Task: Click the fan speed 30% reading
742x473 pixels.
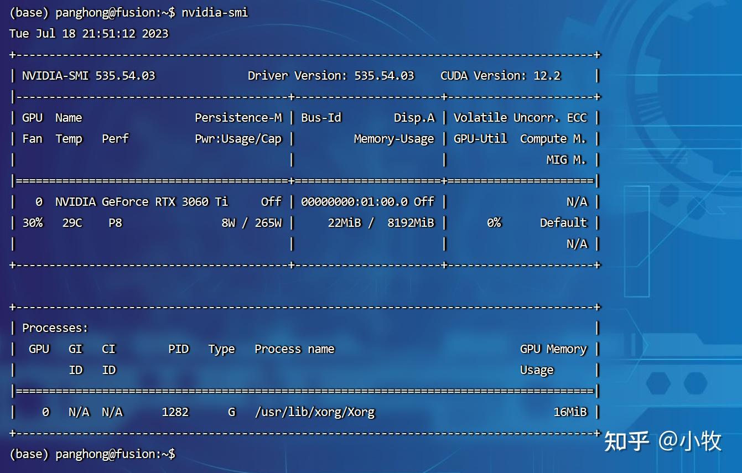Action: click(x=32, y=222)
